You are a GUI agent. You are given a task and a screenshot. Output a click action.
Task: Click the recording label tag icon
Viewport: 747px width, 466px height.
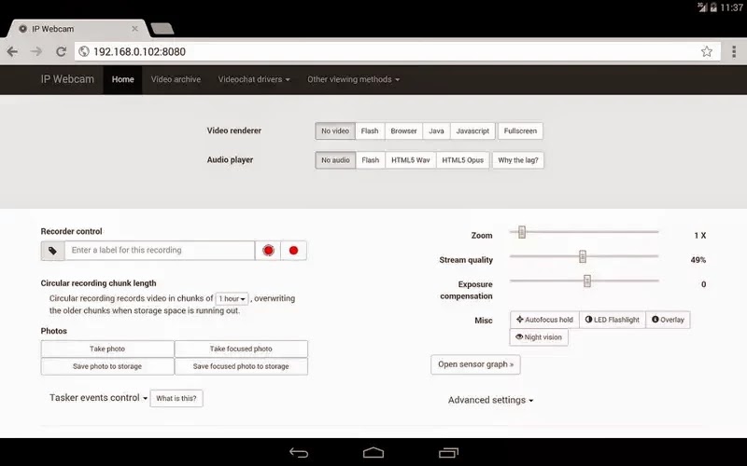click(53, 251)
